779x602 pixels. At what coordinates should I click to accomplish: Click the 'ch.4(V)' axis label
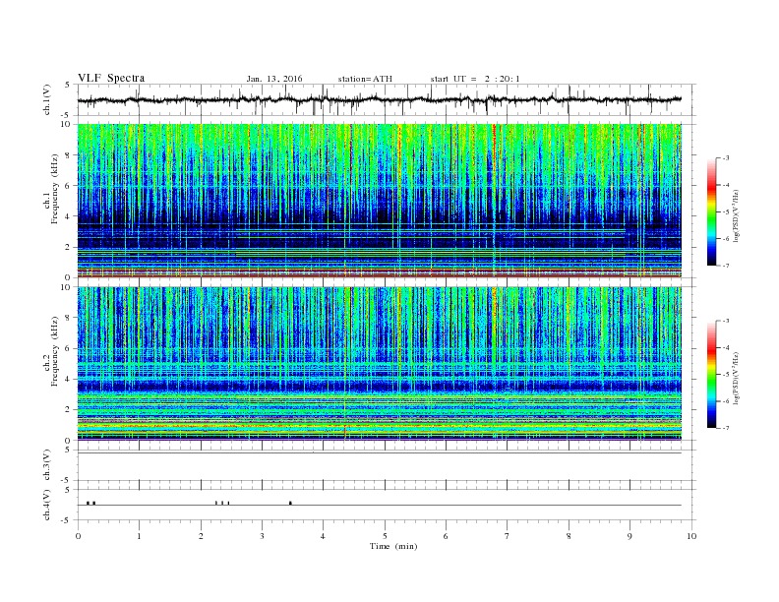tap(47, 505)
